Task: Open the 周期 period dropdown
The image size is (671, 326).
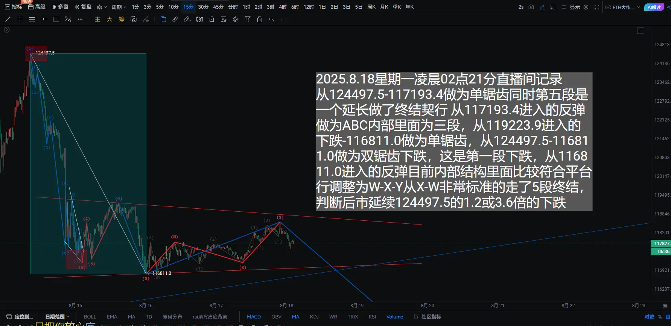Action: (x=119, y=7)
